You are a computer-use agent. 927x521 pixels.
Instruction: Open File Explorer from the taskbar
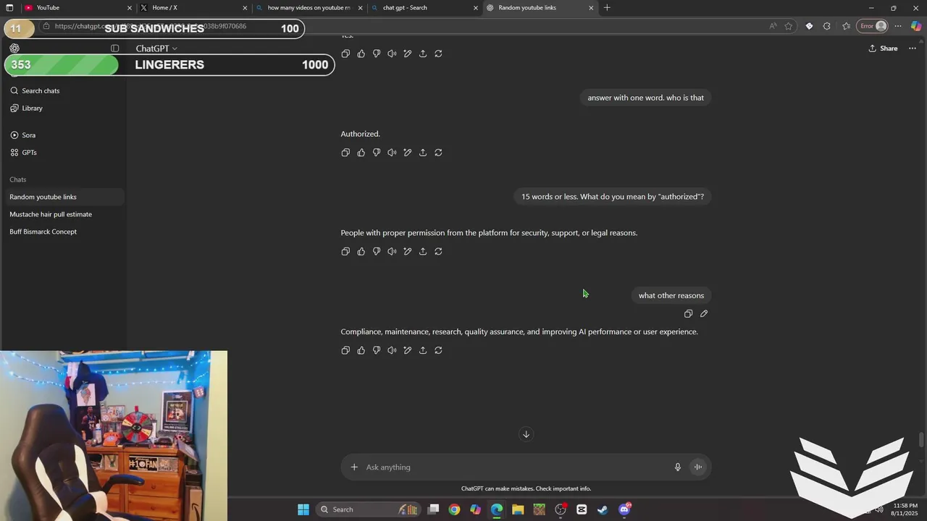518,509
